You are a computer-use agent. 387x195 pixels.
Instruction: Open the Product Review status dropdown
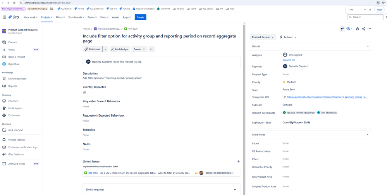coord(263,37)
